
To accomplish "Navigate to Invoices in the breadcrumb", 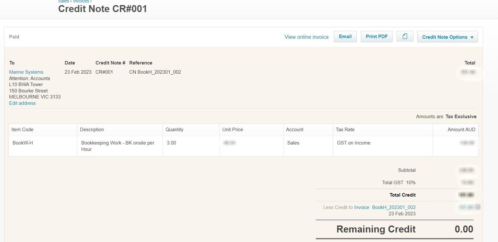I will point(81,1).
